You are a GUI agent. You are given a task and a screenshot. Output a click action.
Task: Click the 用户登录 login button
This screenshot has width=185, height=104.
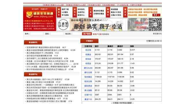coord(87,34)
